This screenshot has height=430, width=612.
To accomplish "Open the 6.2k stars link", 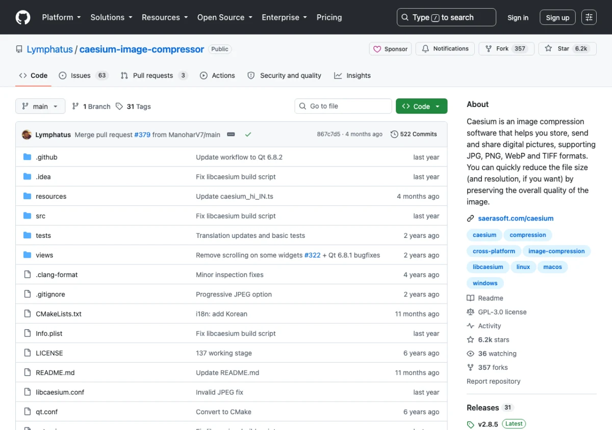I will pyautogui.click(x=488, y=340).
